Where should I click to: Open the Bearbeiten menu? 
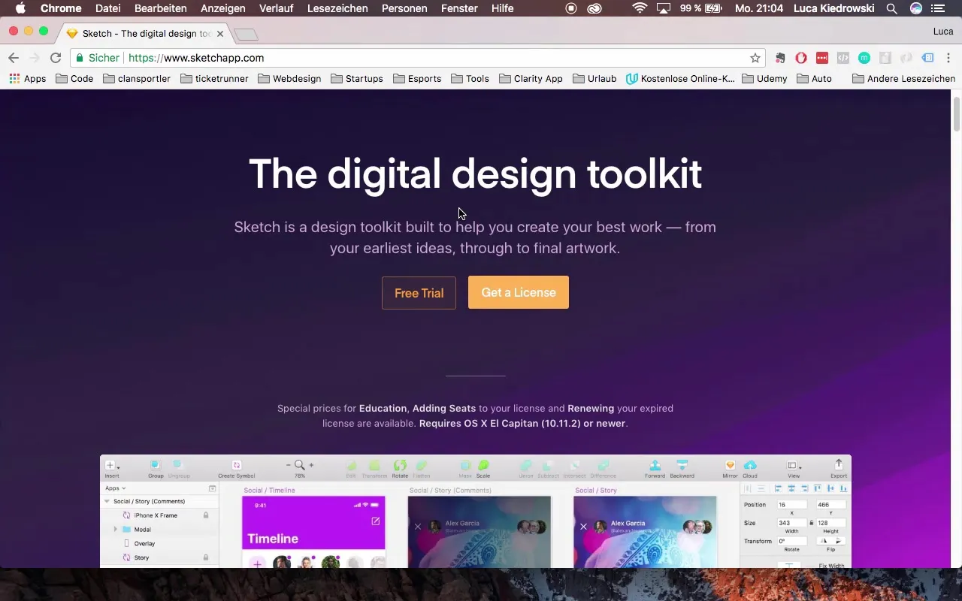coord(161,8)
